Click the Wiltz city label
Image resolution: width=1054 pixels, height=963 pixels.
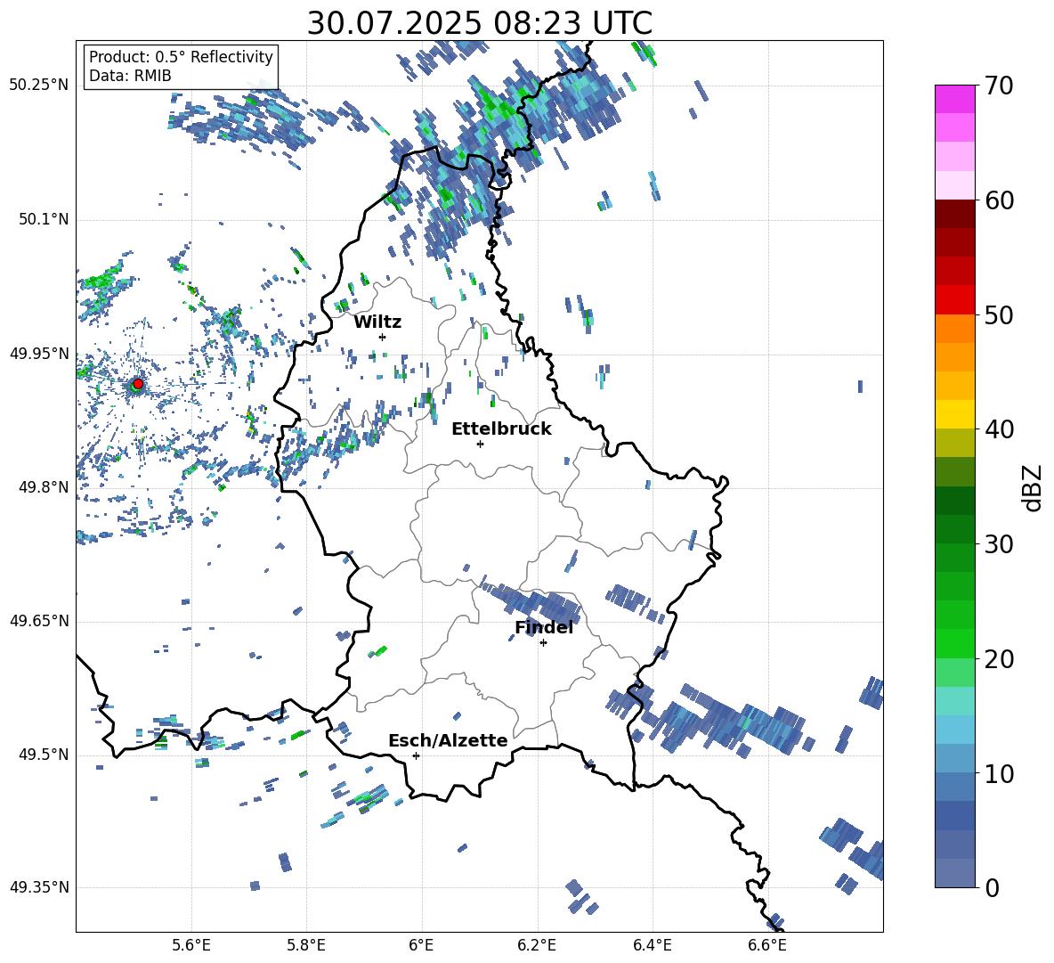377,322
